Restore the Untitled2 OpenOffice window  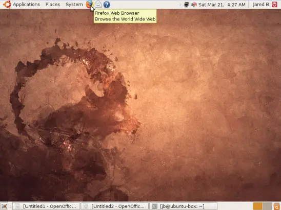point(114,206)
